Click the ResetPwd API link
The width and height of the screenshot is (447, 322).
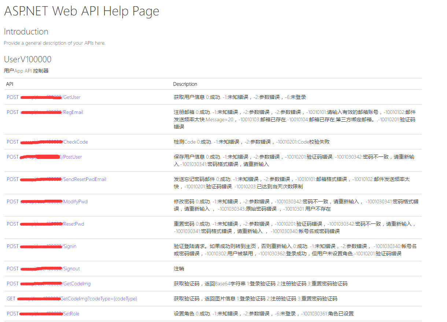pos(73,224)
